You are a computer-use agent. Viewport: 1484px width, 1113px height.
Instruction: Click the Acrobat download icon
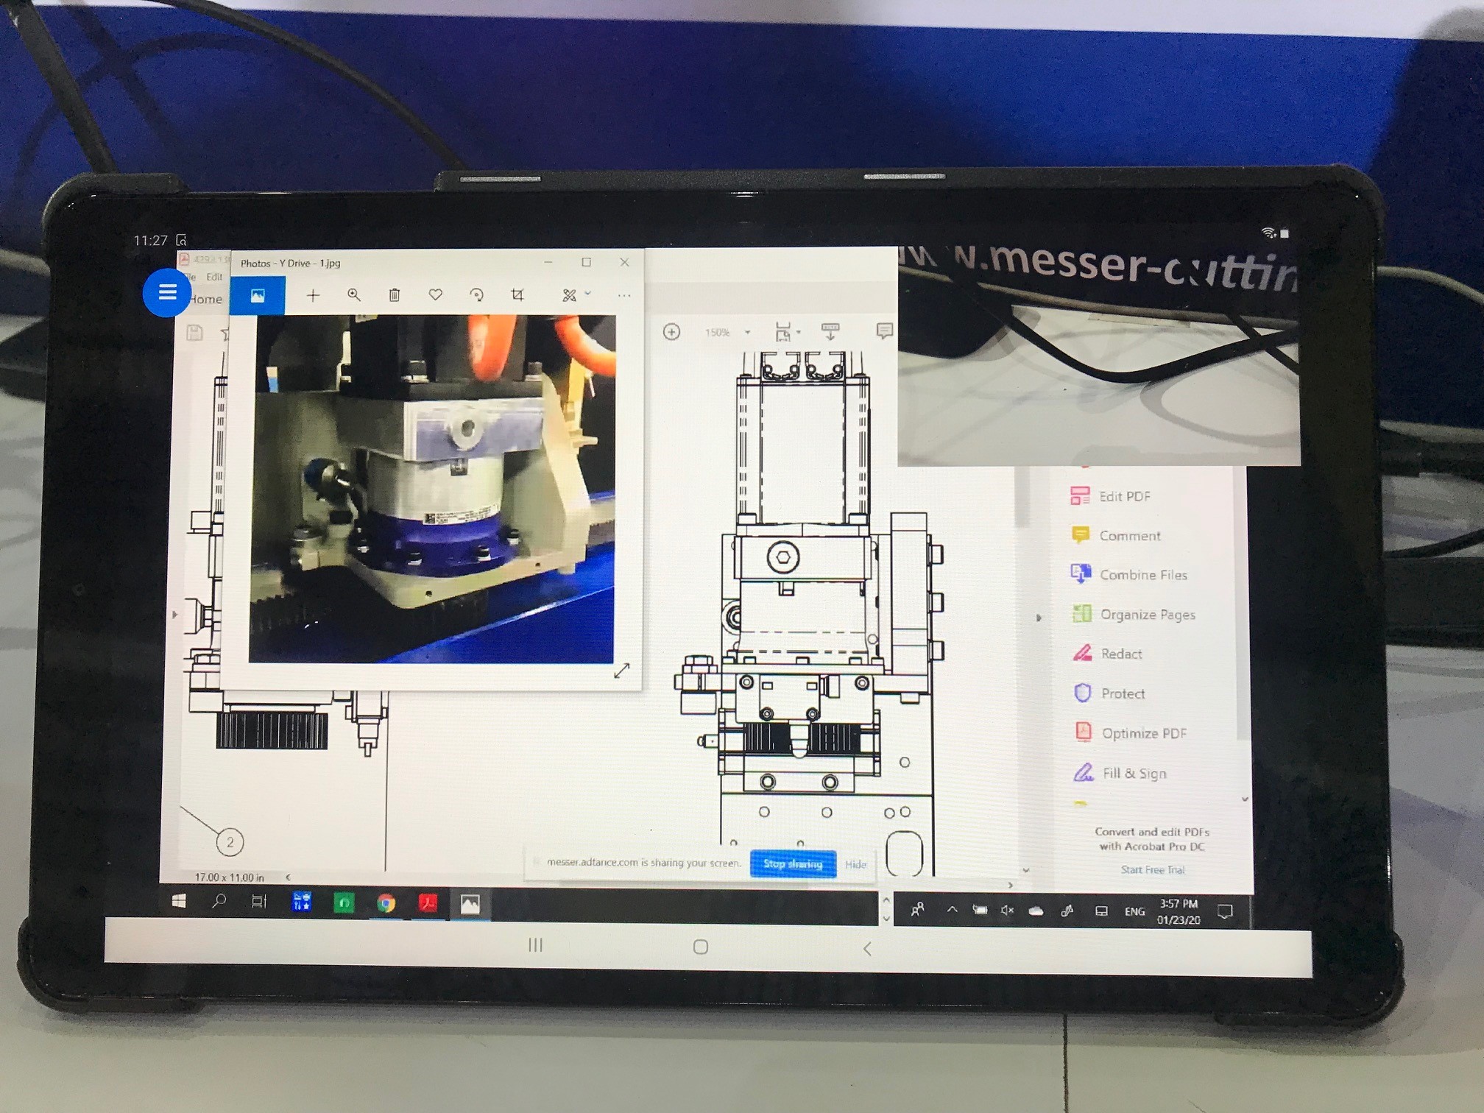click(831, 333)
